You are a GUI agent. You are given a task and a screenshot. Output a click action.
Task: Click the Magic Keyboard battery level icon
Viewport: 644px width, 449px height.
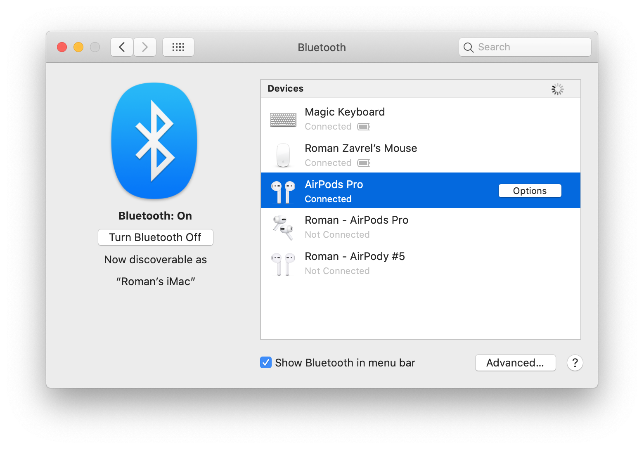(364, 127)
